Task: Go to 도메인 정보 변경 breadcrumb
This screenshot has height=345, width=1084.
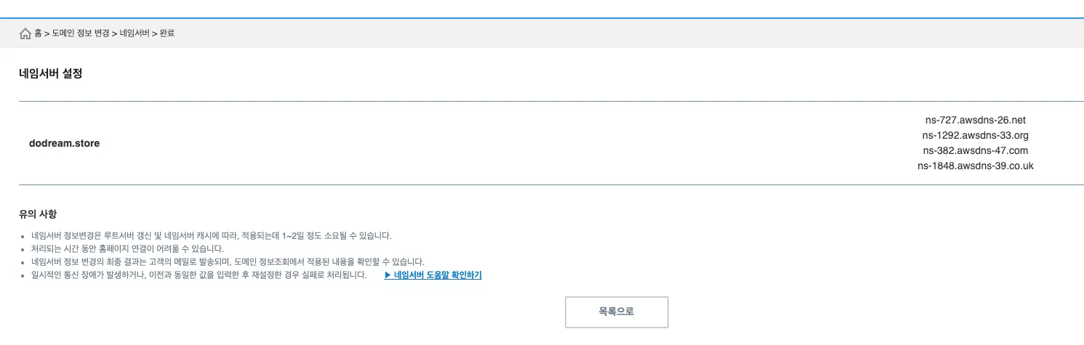Action: point(80,33)
